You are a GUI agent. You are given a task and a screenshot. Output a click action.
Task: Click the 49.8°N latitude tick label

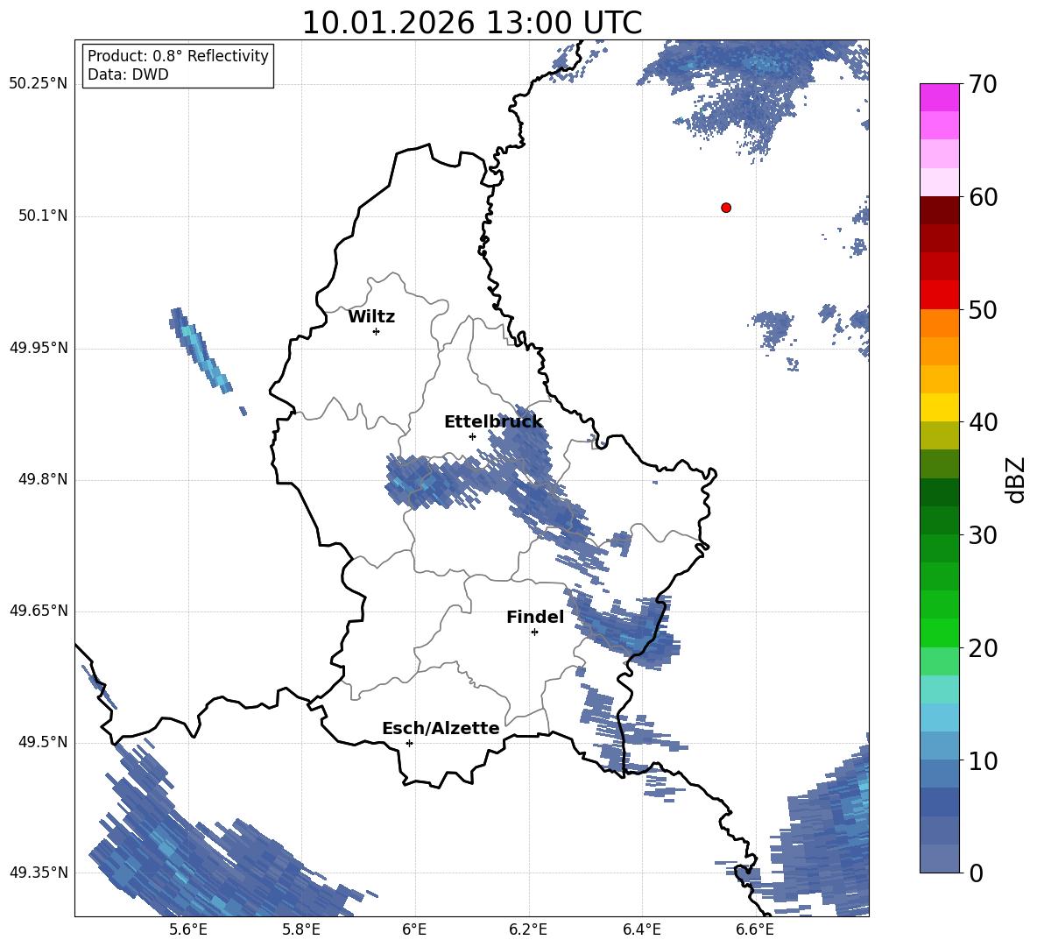tap(43, 479)
